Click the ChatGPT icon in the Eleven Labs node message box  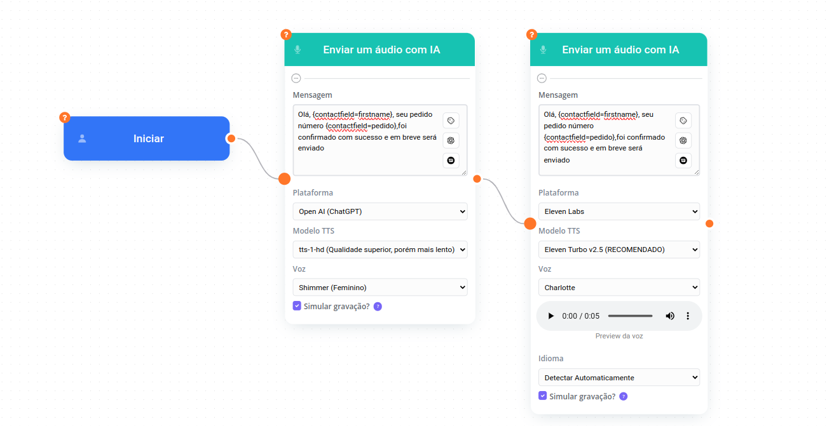[x=683, y=140]
